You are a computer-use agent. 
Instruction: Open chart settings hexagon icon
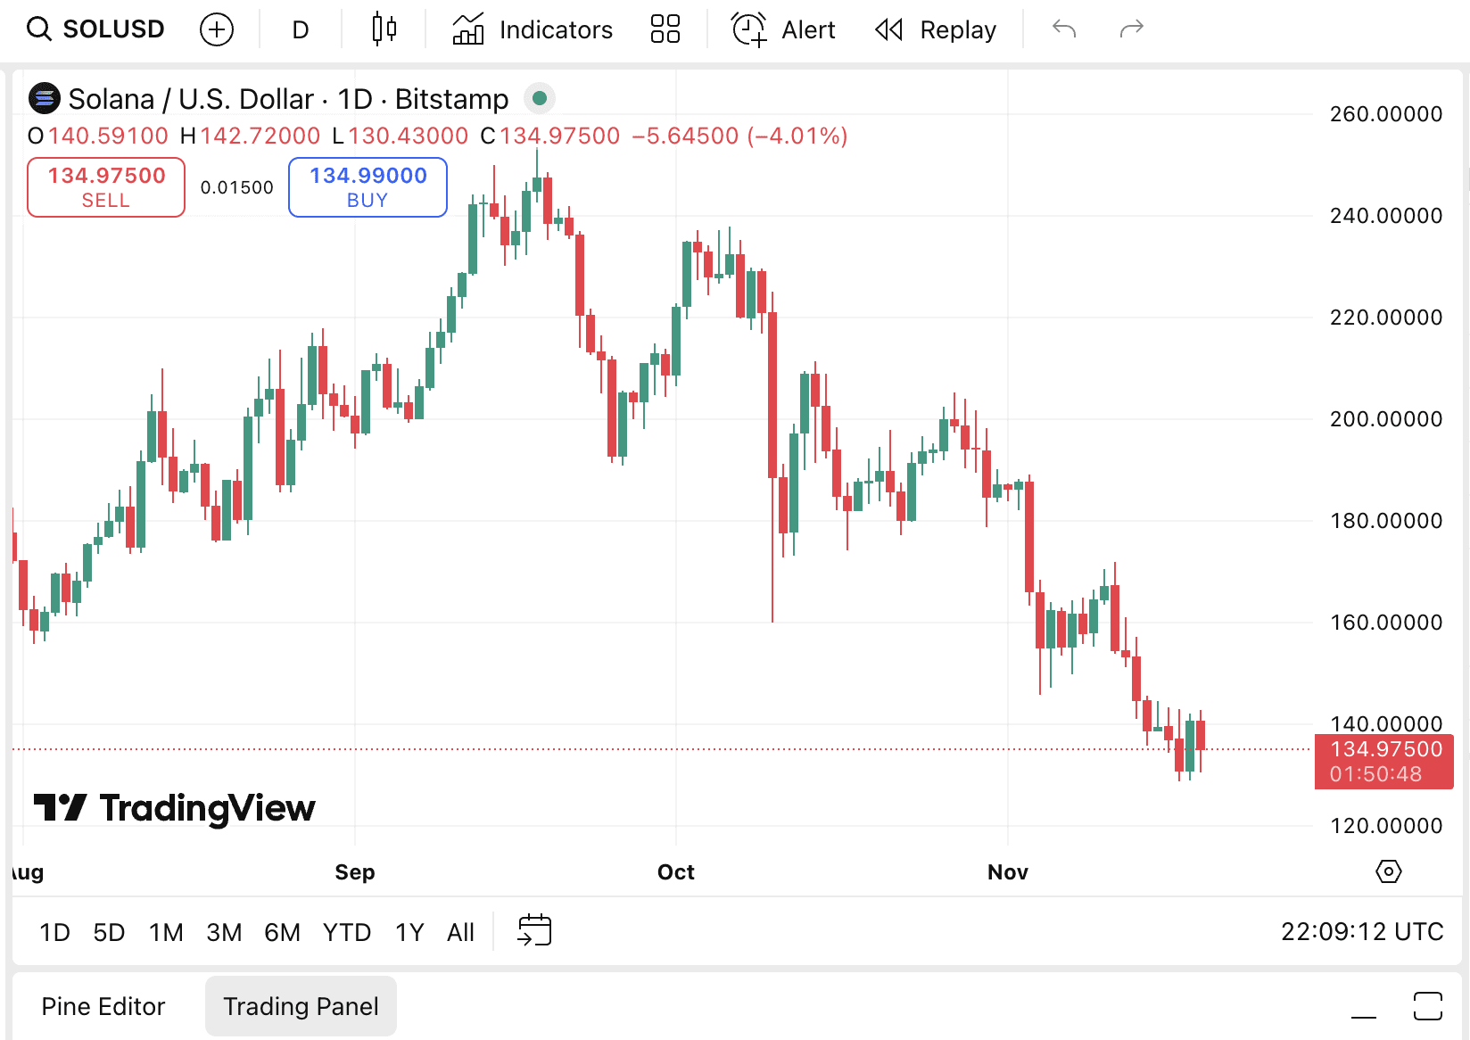point(1389,871)
